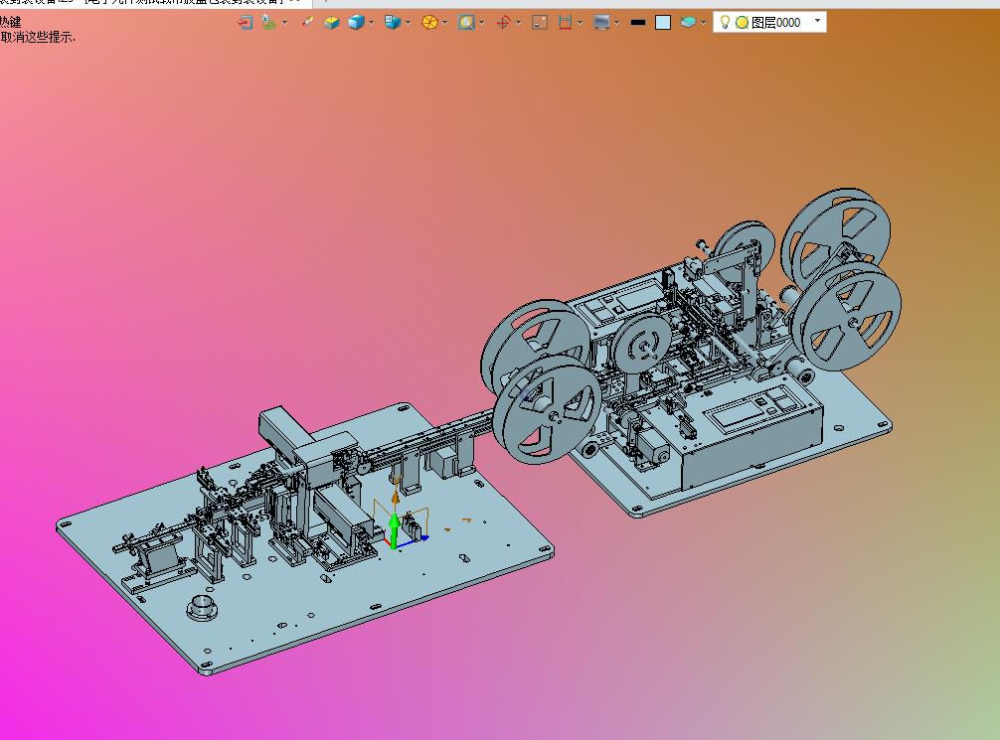This screenshot has height=740, width=1000.
Task: Toggle the light bulb layer visibility icon
Action: pyautogui.click(x=725, y=22)
